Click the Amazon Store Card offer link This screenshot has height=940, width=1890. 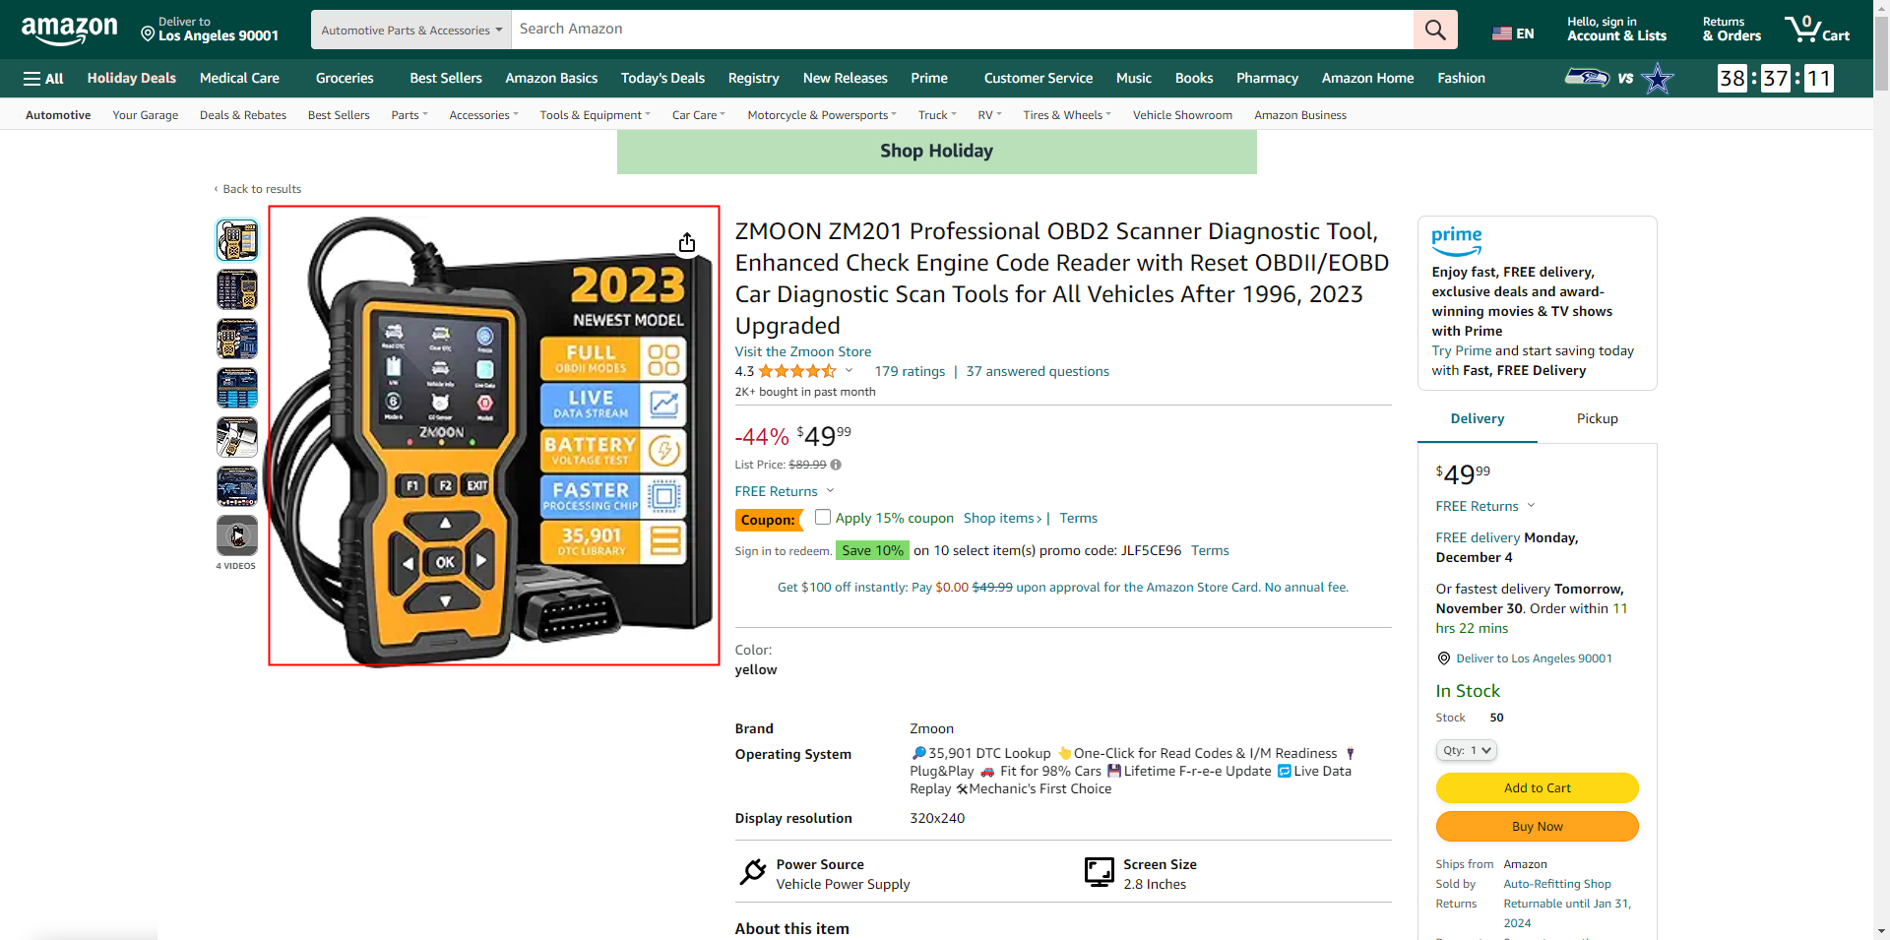click(x=1062, y=587)
